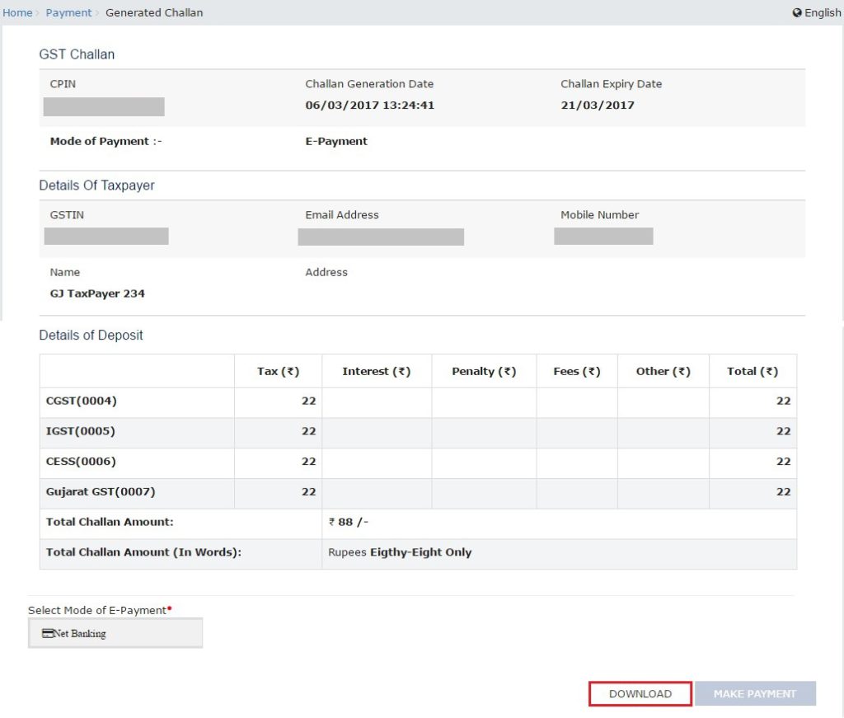Click the masked CPIN value

104,106
